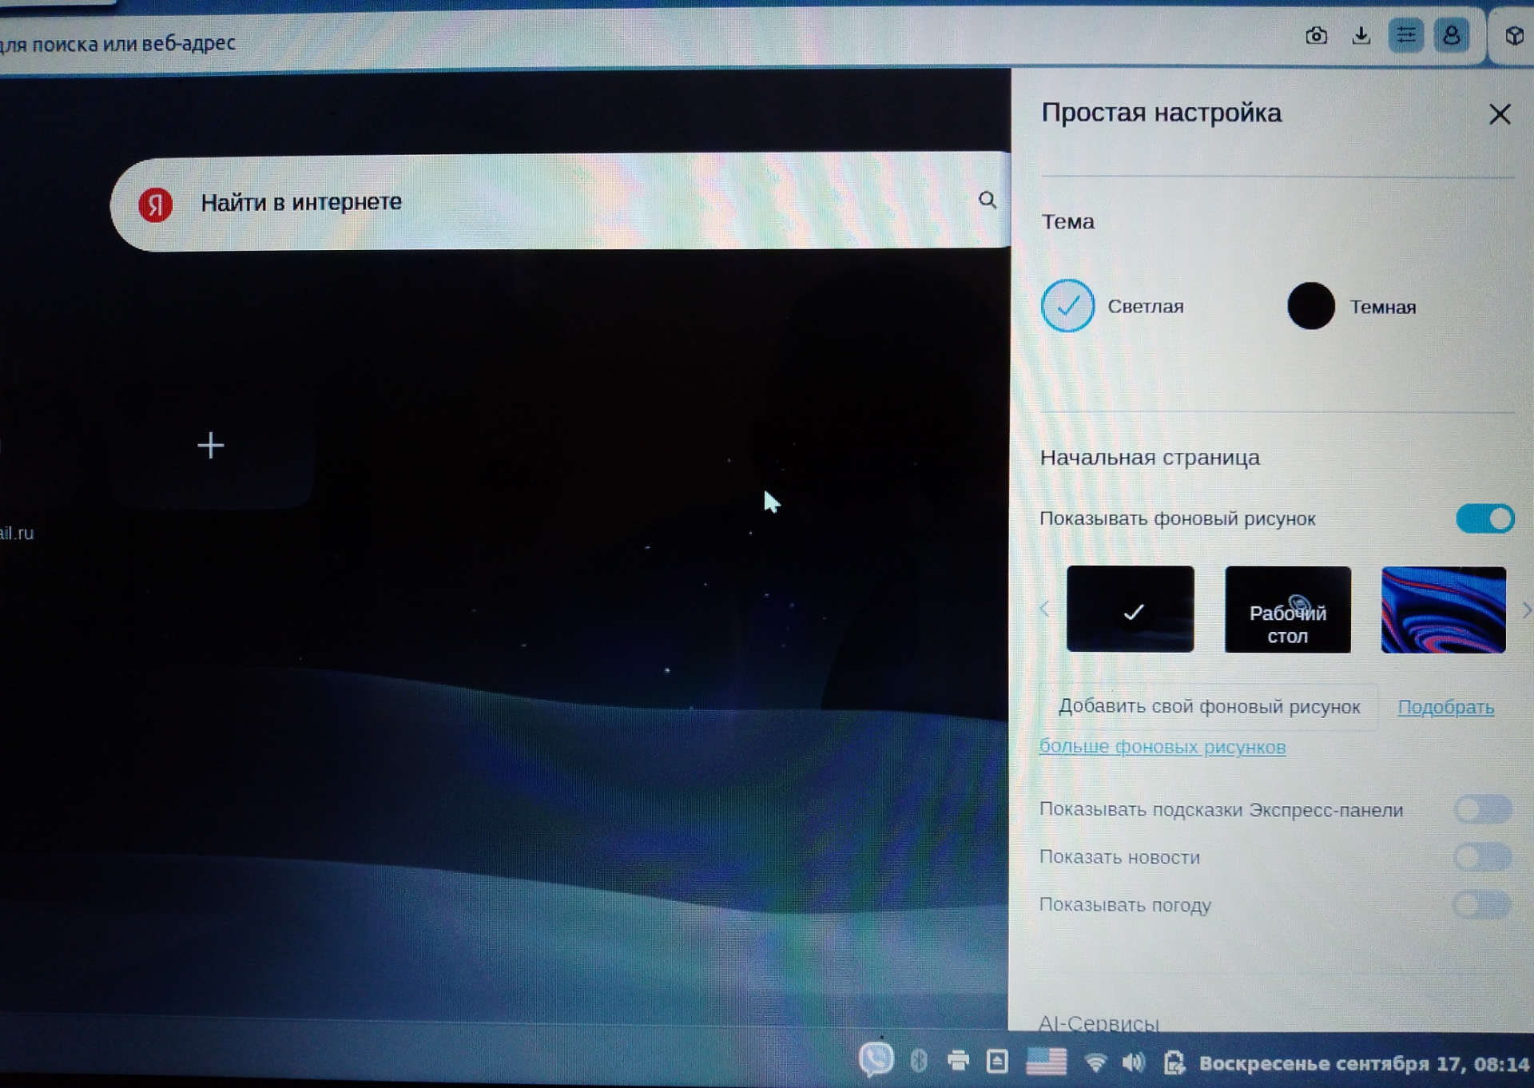Disable Показывать фоновый рисунок toggle

click(x=1484, y=518)
